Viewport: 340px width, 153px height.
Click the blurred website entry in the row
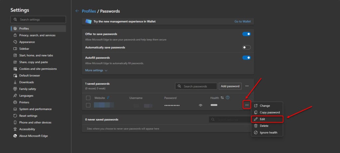pyautogui.click(x=104, y=105)
